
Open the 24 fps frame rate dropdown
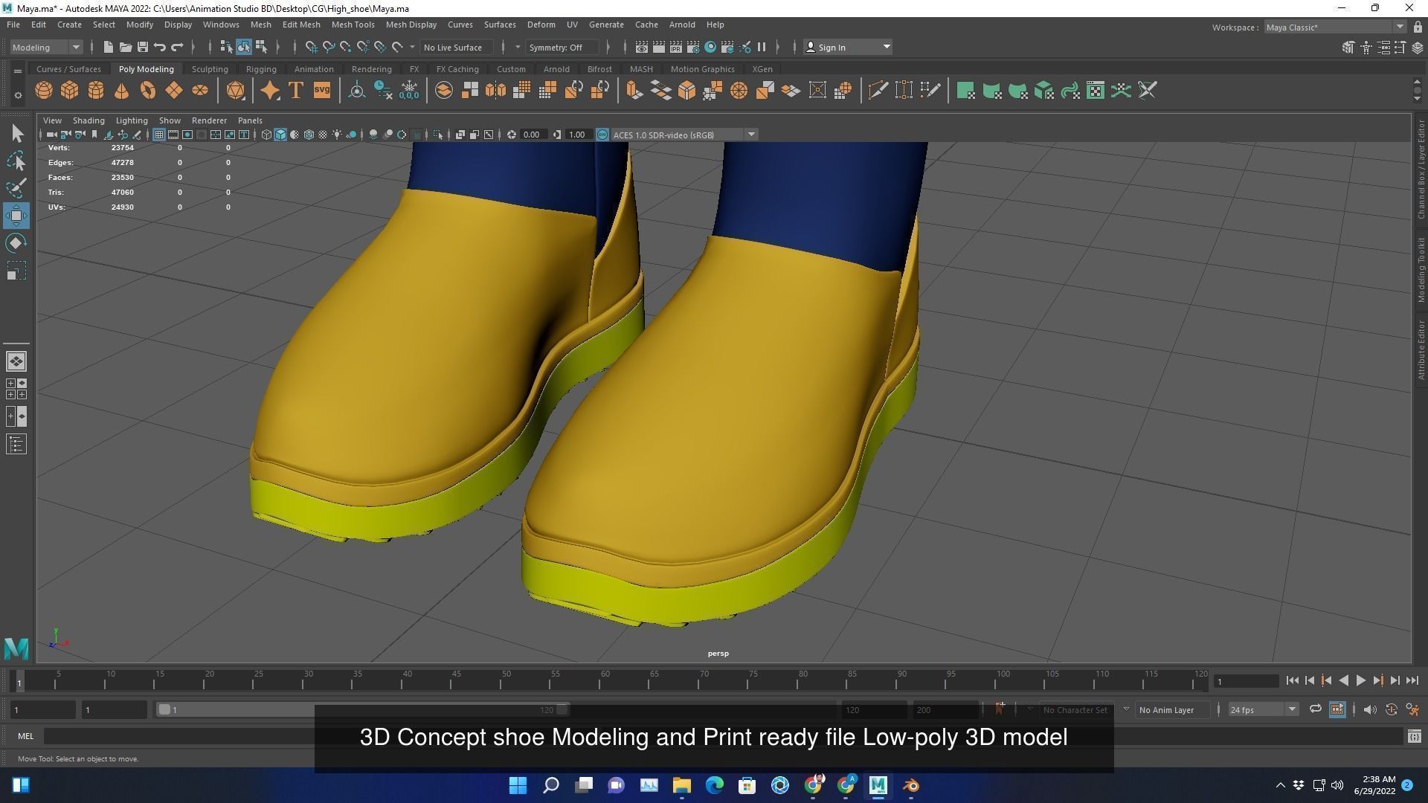point(1263,709)
